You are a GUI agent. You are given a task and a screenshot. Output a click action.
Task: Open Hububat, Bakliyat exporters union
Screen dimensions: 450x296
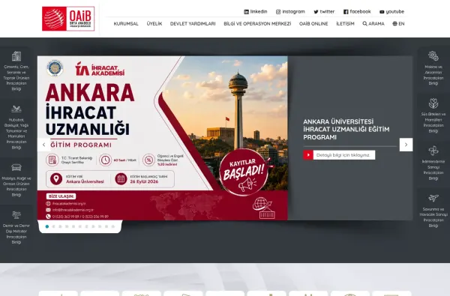pos(16,127)
